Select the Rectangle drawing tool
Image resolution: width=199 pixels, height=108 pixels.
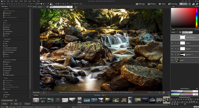(22, 4)
